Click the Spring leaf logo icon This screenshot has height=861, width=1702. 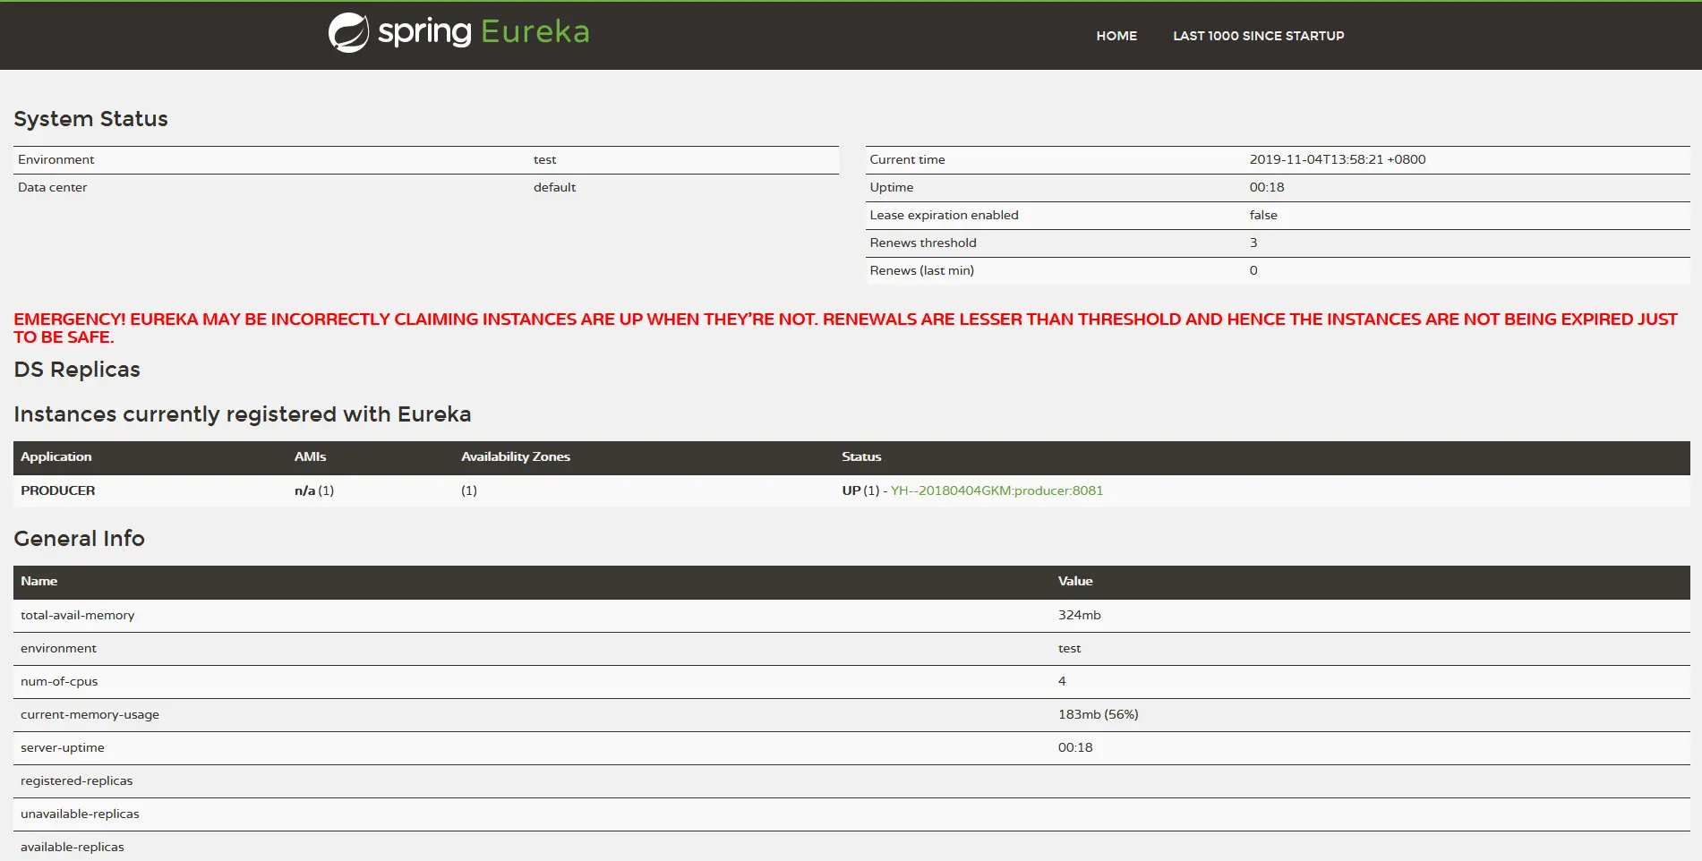tap(348, 33)
